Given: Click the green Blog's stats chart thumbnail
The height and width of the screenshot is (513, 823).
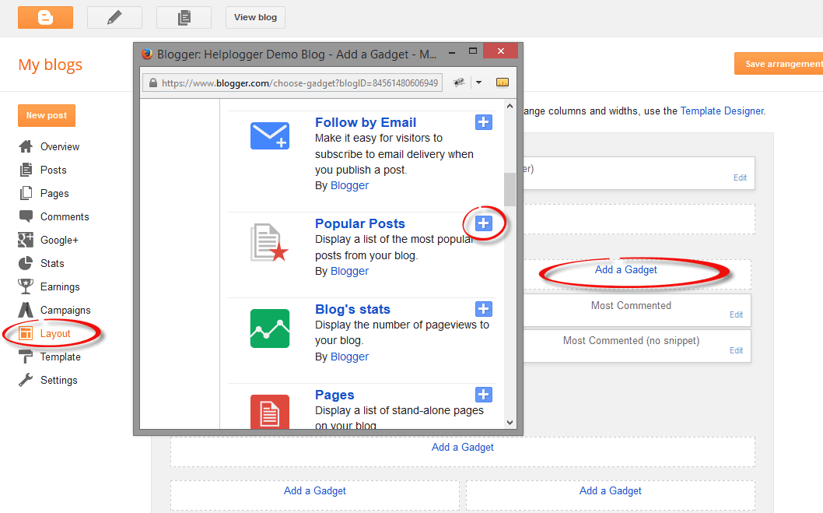Looking at the screenshot, I should 270,329.
